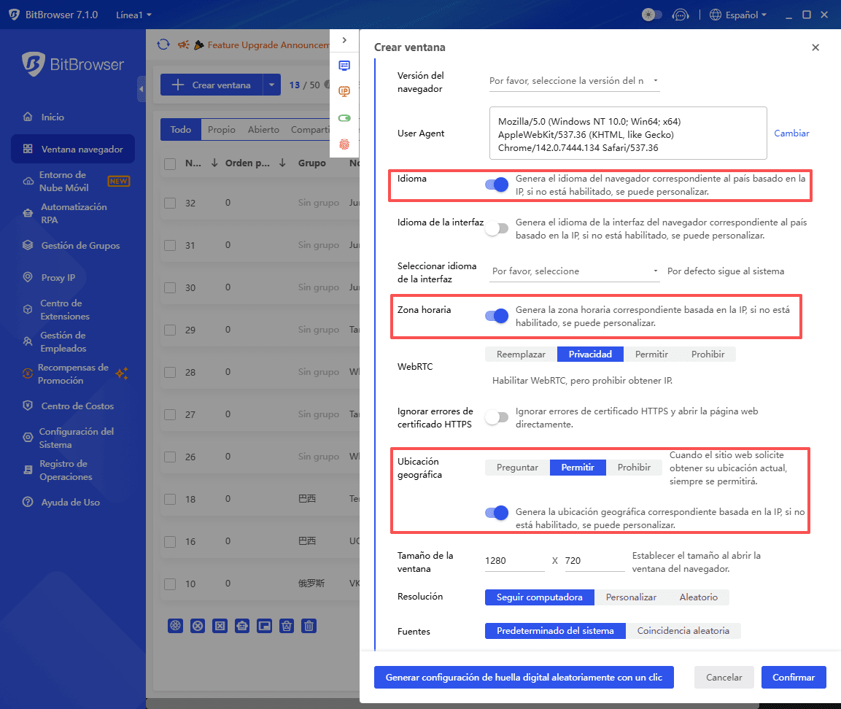Click the orange IP monitor icon
The image size is (841, 709).
click(344, 91)
